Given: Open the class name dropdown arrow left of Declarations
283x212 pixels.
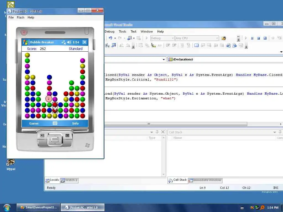Looking at the screenshot, I should point(164,60).
